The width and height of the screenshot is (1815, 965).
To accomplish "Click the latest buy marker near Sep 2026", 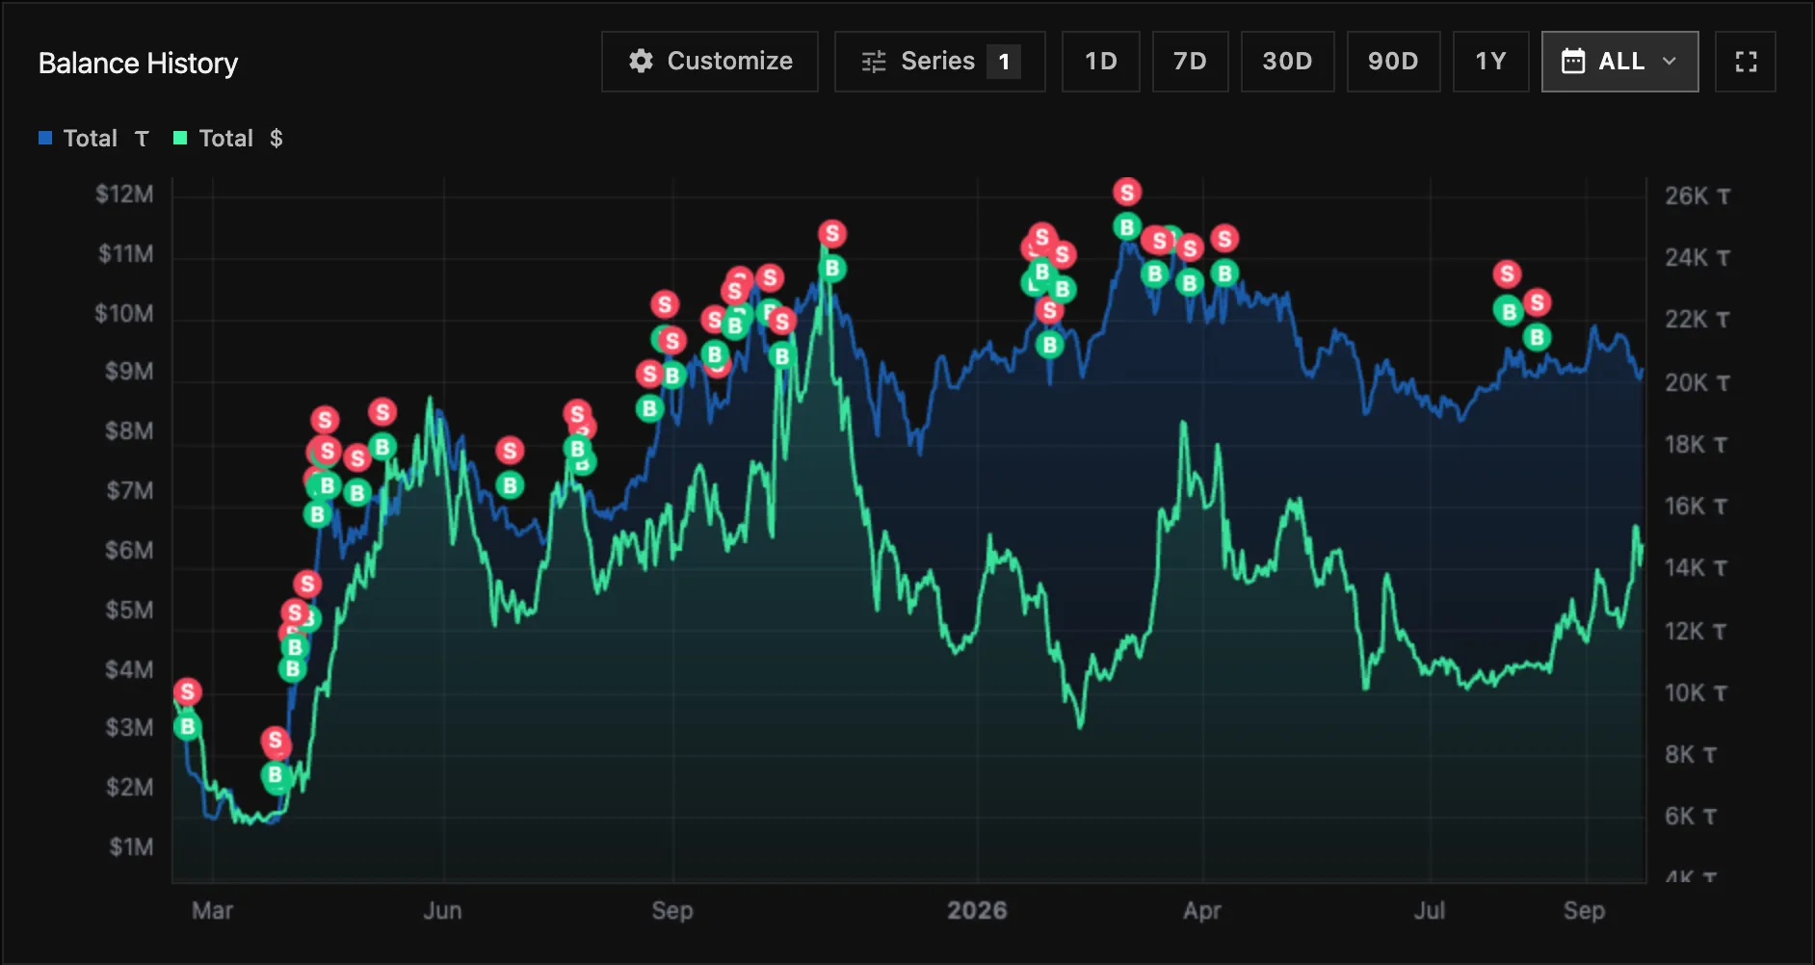I will pyautogui.click(x=1538, y=337).
